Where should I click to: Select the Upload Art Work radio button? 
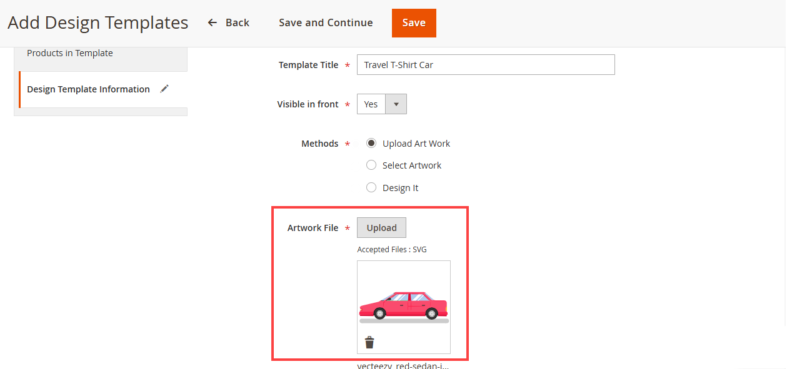click(x=371, y=144)
